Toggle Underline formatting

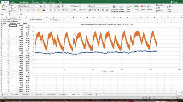click(27, 10)
